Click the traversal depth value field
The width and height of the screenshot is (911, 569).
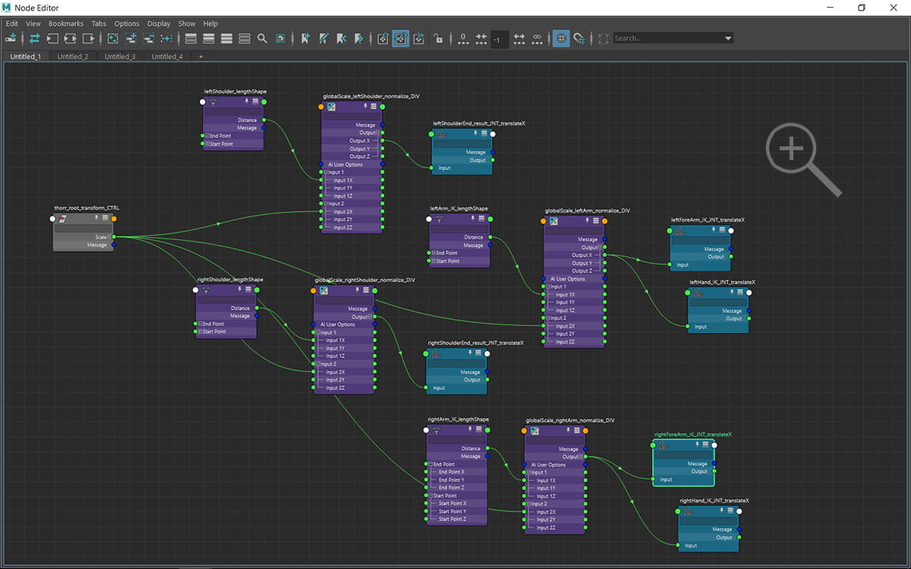[499, 39]
